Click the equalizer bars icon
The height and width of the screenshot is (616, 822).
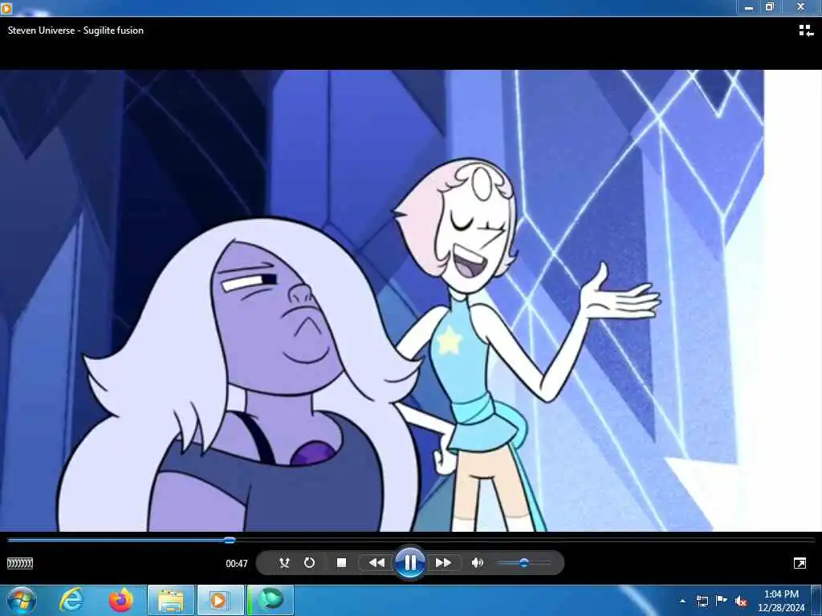(20, 563)
